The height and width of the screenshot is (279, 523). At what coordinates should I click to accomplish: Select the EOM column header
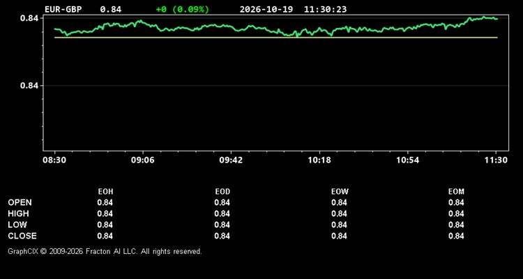pyautogui.click(x=456, y=192)
